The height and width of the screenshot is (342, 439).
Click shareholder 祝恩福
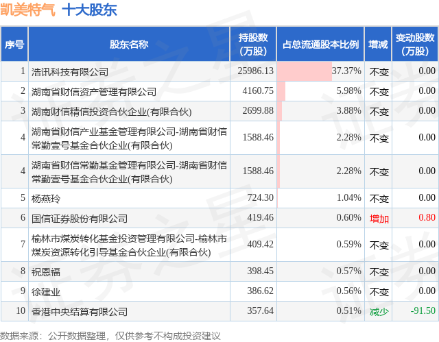(46, 272)
